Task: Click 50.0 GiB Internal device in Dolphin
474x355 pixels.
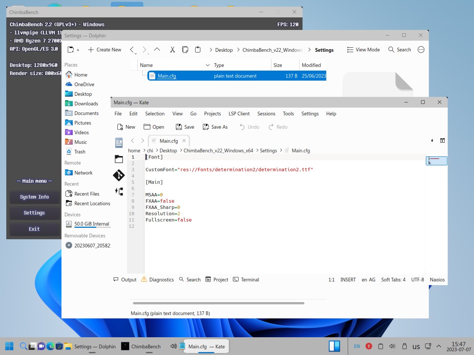Action: pos(87,224)
